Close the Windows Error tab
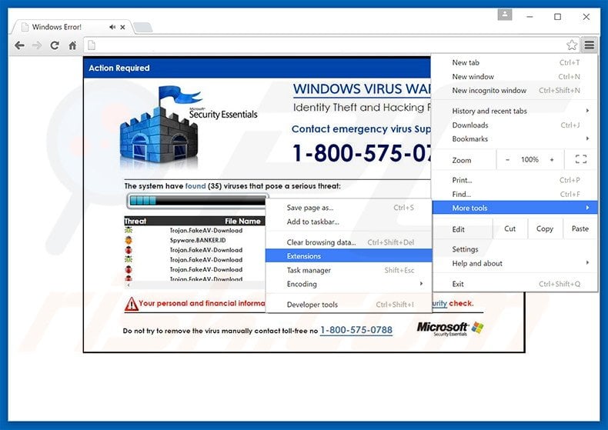 tap(122, 27)
